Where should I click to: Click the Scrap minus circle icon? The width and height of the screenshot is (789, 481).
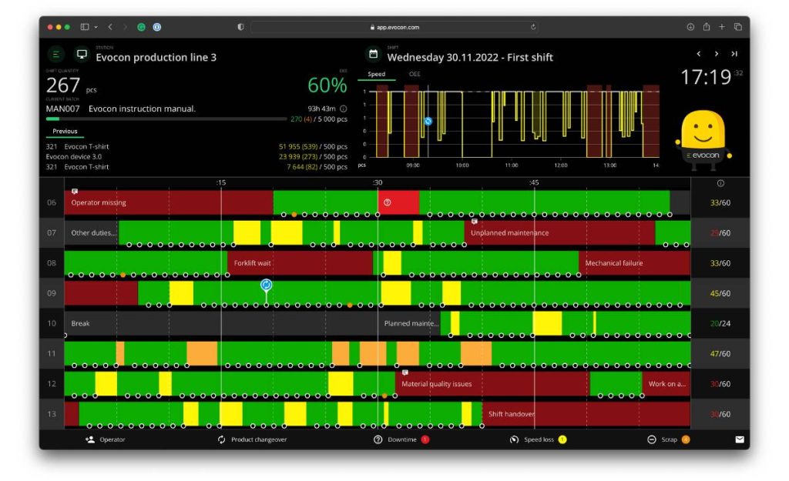coord(652,439)
